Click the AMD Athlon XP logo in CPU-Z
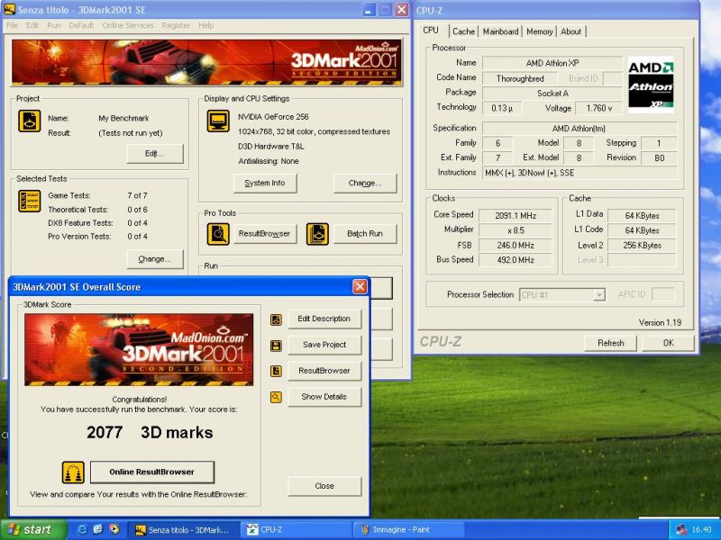The image size is (721, 540). coord(651,85)
